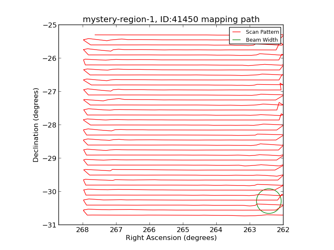Click the −27 declination tick label
The width and height of the screenshot is (334, 250).
50,92
